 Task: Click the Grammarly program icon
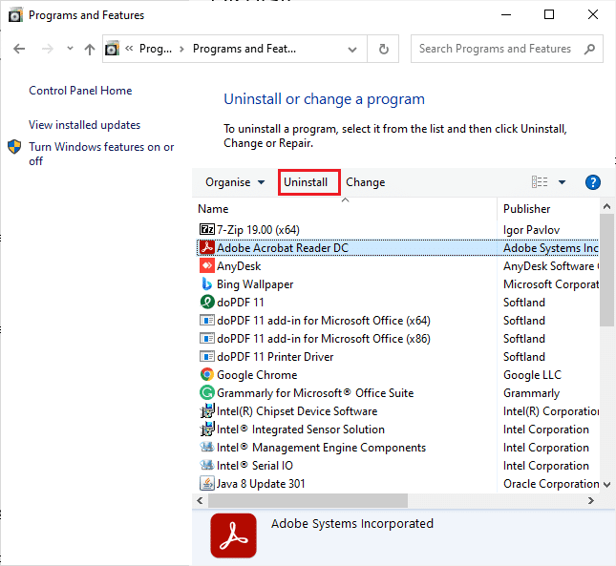pyautogui.click(x=207, y=393)
